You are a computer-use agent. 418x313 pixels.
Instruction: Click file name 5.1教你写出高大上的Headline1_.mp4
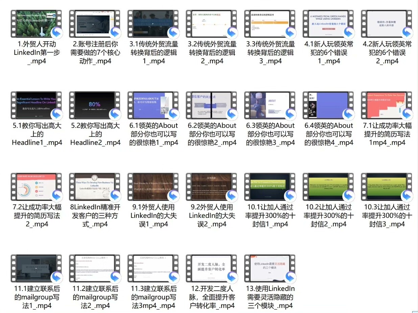pos(37,134)
